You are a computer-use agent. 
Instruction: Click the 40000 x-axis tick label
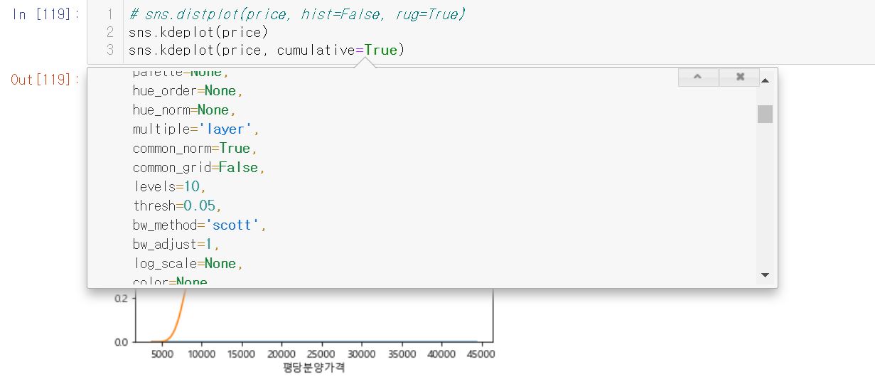pyautogui.click(x=442, y=354)
